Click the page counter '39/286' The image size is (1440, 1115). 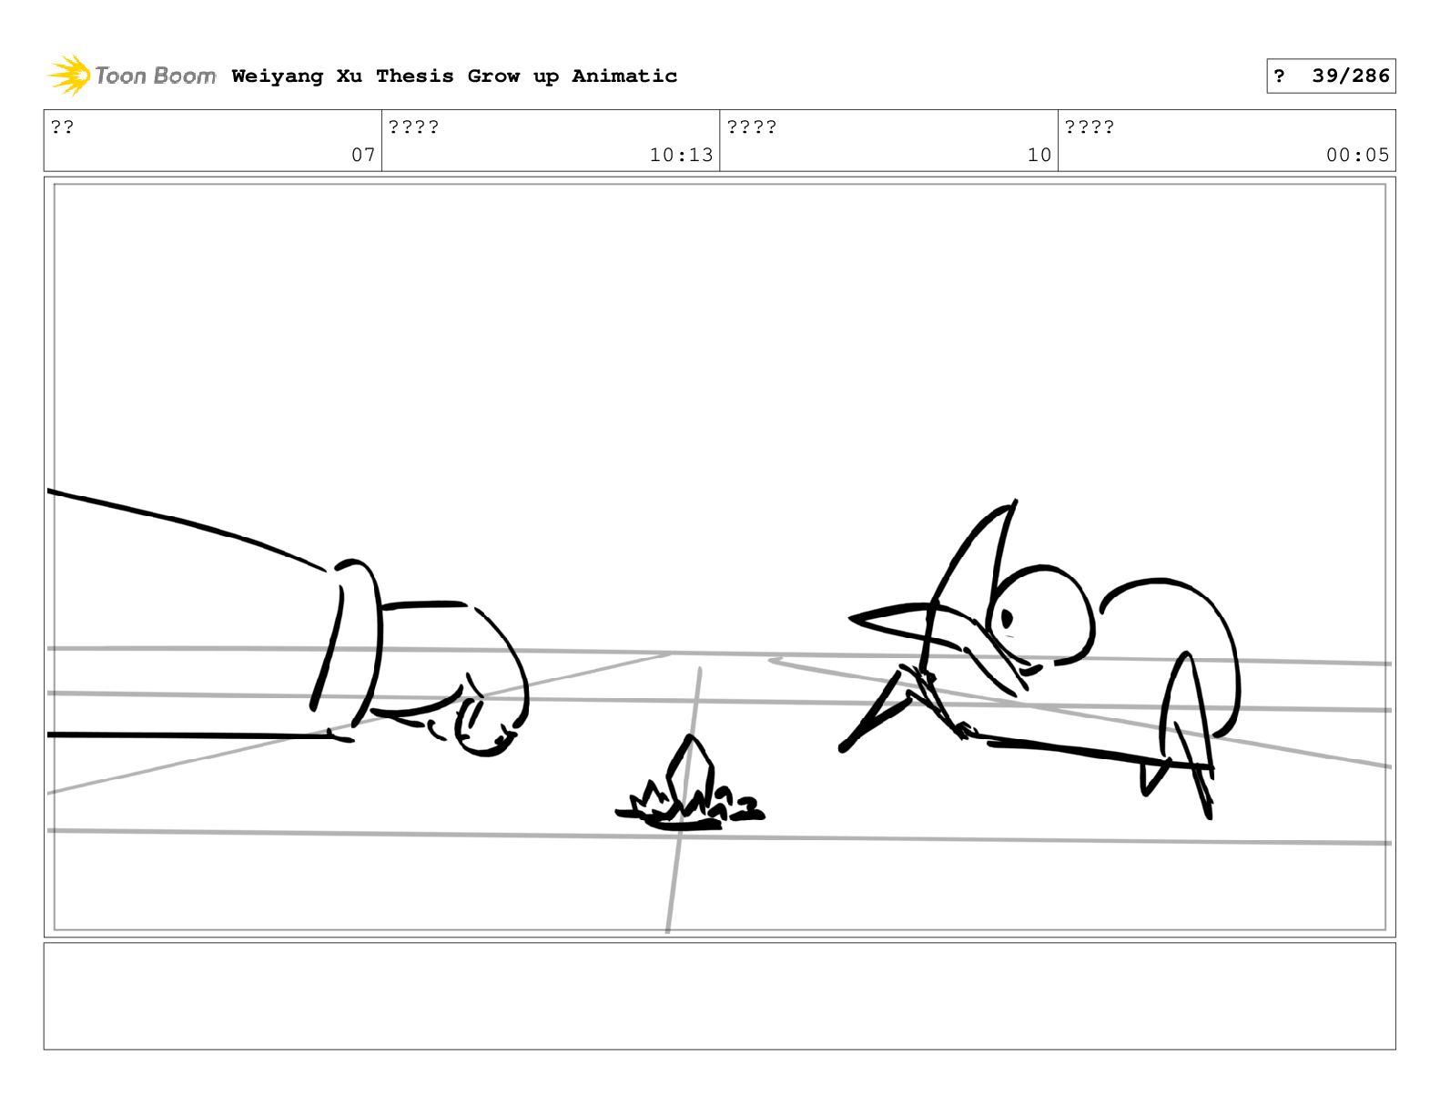(1351, 76)
